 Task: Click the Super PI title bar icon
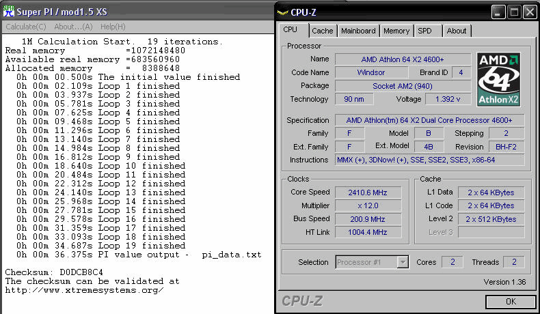8,12
